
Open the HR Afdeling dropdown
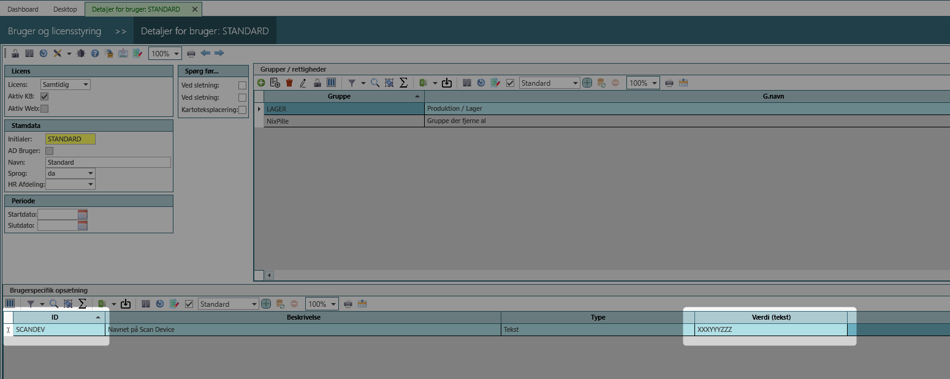[91, 184]
